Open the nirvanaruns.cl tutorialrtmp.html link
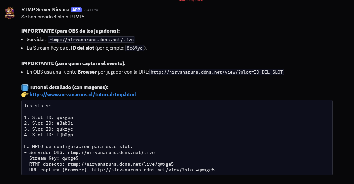Screen dimensions: 354x184 pos(83,95)
